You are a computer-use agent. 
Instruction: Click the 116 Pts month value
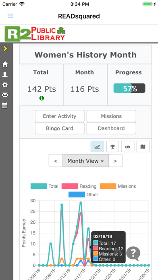[x=85, y=89]
